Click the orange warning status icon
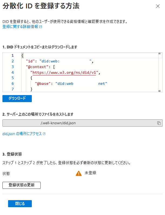The width and height of the screenshot is (165, 215). pos(78,173)
